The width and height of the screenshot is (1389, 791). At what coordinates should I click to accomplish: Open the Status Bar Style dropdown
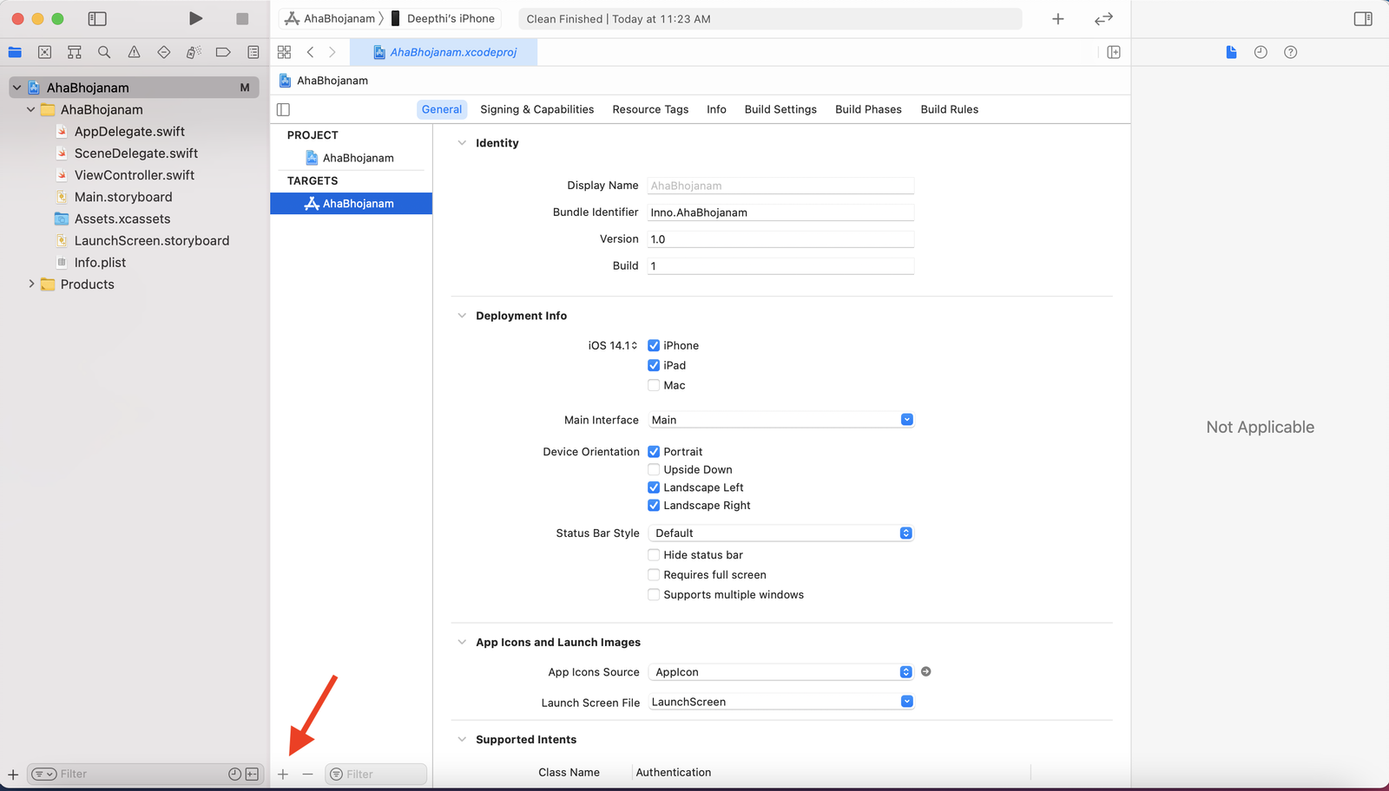[x=780, y=533]
